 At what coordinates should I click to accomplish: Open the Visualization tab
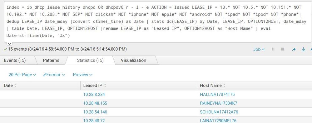point(133,60)
